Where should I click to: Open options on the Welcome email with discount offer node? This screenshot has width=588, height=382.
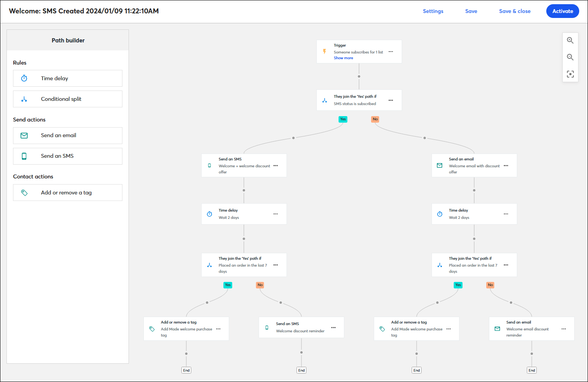506,166
